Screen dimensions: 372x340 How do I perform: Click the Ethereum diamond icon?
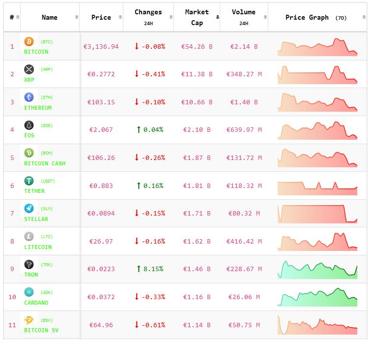[29, 97]
